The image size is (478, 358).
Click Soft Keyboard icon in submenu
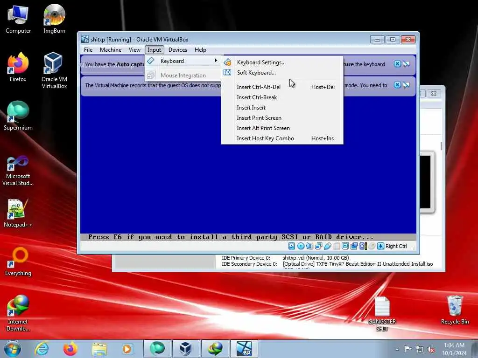click(227, 72)
